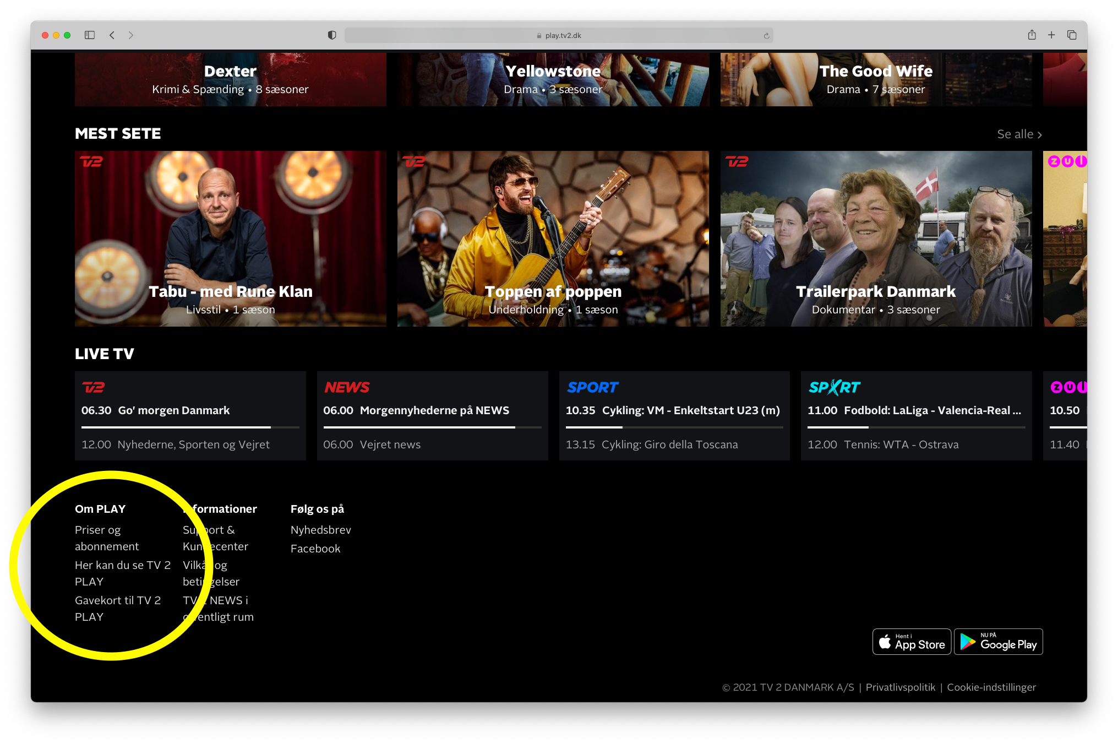The image size is (1118, 743).
Task: Open TV 2 NEWS i offentligt rum
Action: click(218, 609)
